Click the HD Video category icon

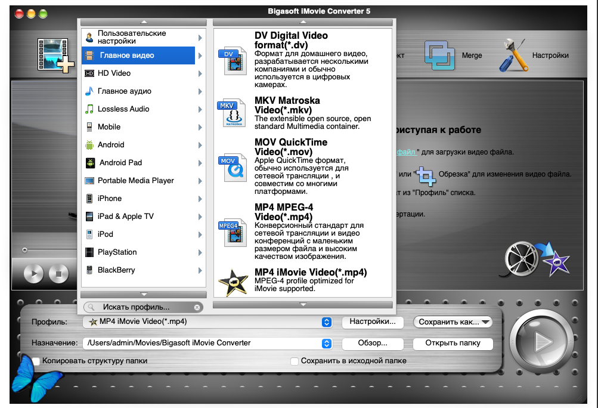89,73
